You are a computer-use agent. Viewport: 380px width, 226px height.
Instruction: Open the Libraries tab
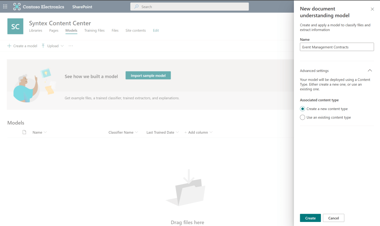point(36,30)
